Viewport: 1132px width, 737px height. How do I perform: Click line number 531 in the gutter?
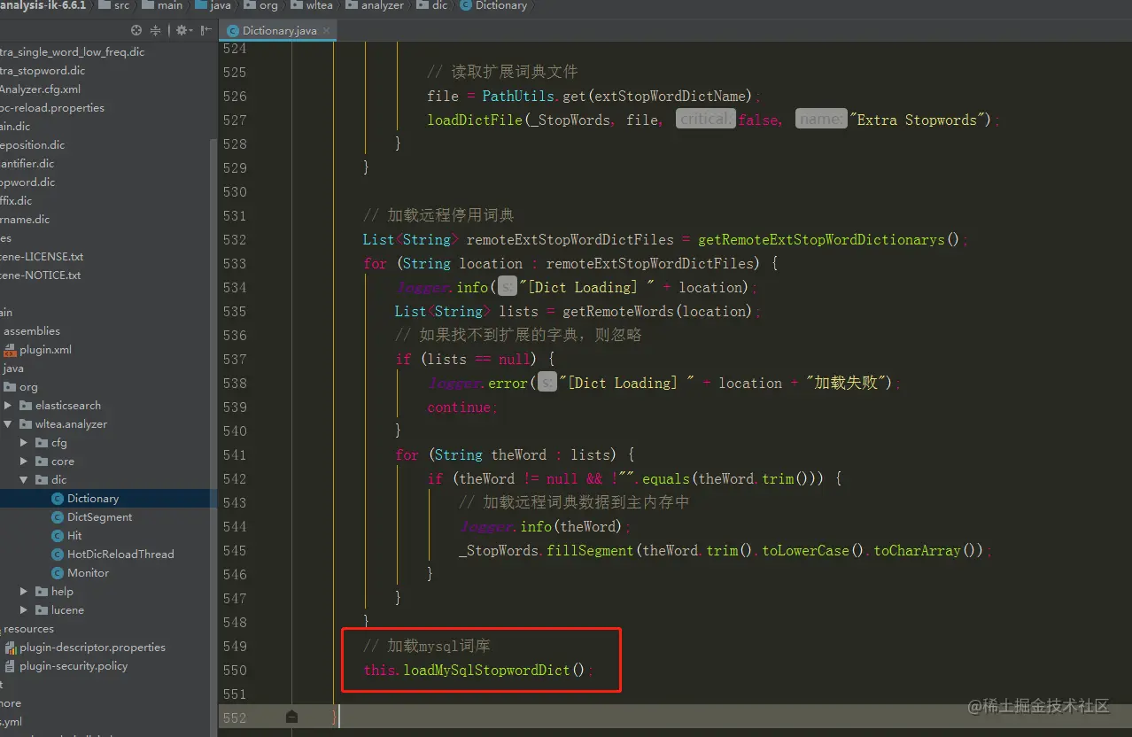[x=235, y=215]
